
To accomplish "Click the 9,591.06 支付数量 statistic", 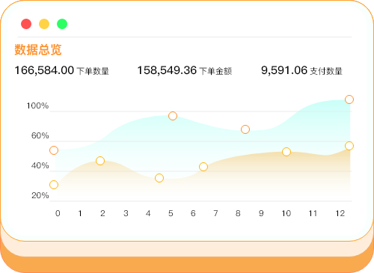I will coord(301,70).
